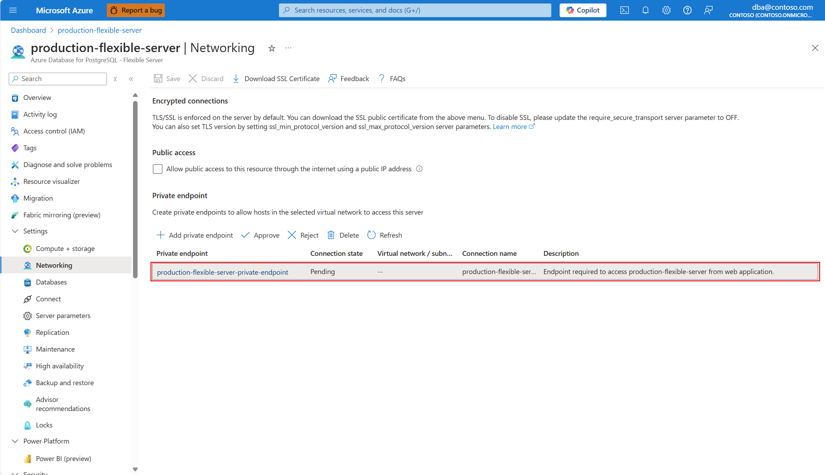
Task: Collapse the Power Platform section
Action: [x=15, y=441]
